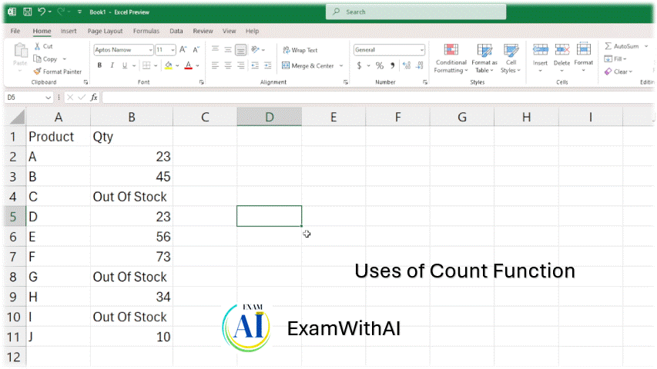Toggle Italic formatting
Screen dimensions: 657x369
click(x=112, y=65)
